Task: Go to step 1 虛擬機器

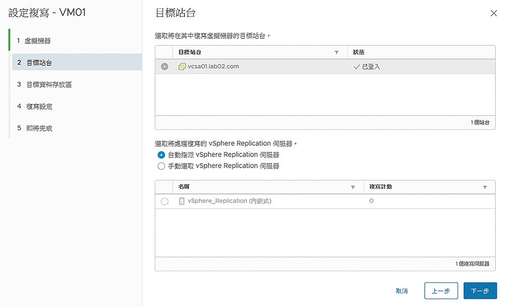Action: click(34, 41)
